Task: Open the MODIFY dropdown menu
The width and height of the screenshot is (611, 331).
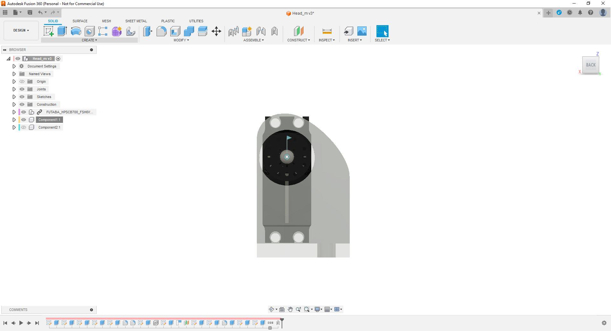Action: [181, 40]
